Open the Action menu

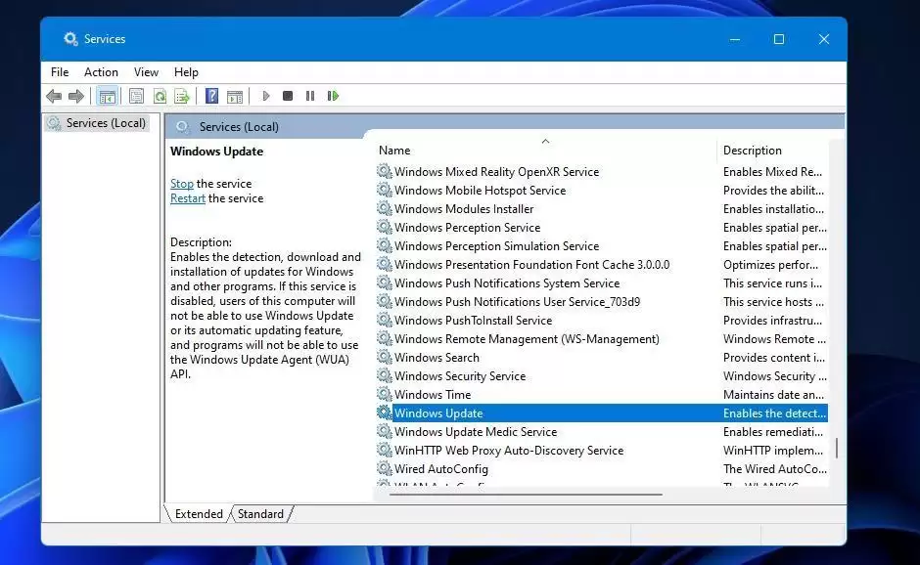101,72
